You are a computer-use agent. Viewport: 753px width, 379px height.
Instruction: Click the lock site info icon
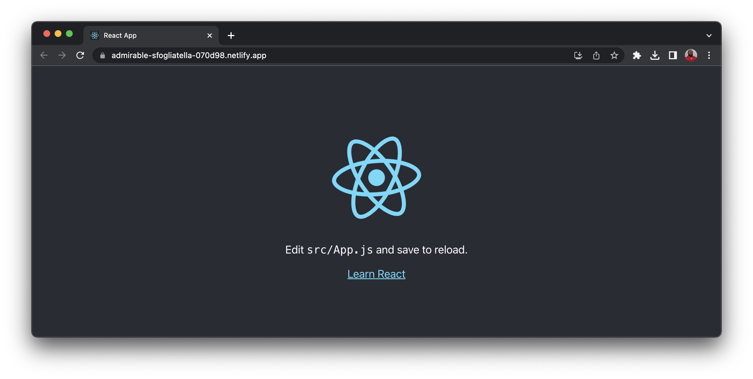click(x=102, y=56)
